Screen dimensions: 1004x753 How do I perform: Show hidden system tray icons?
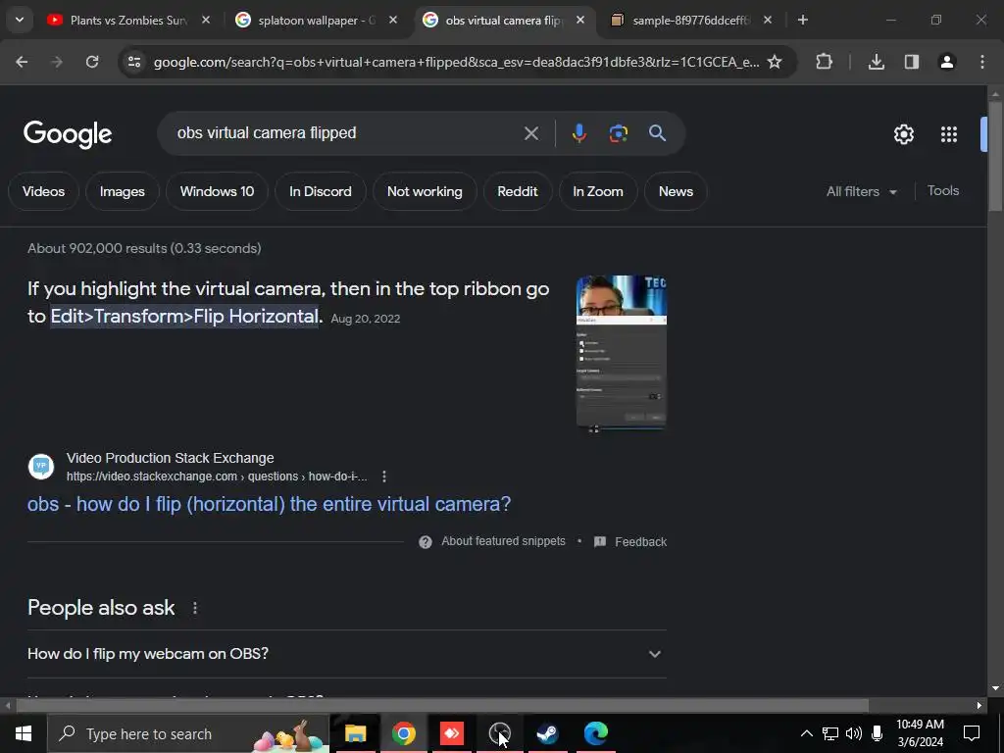click(807, 733)
